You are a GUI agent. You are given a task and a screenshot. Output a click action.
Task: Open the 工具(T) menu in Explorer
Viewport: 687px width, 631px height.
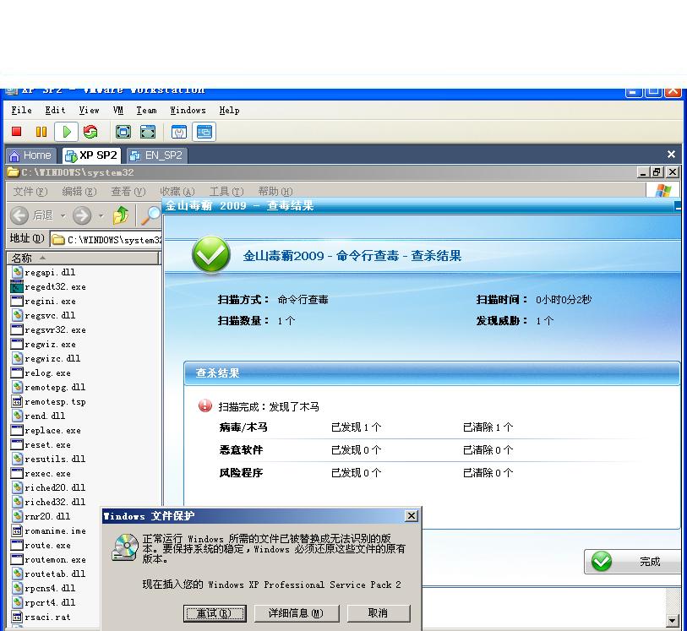pyautogui.click(x=226, y=192)
